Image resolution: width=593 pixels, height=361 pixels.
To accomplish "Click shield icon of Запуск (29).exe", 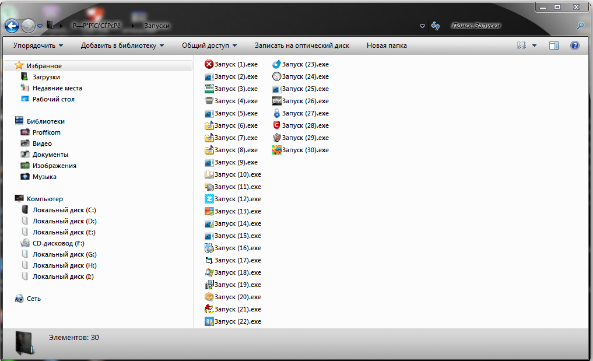I will click(x=276, y=138).
